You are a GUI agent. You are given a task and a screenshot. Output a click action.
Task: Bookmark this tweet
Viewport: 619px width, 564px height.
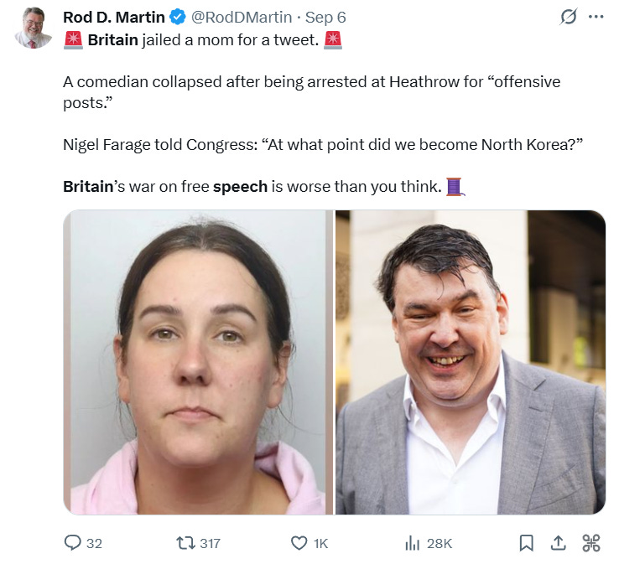tap(526, 543)
